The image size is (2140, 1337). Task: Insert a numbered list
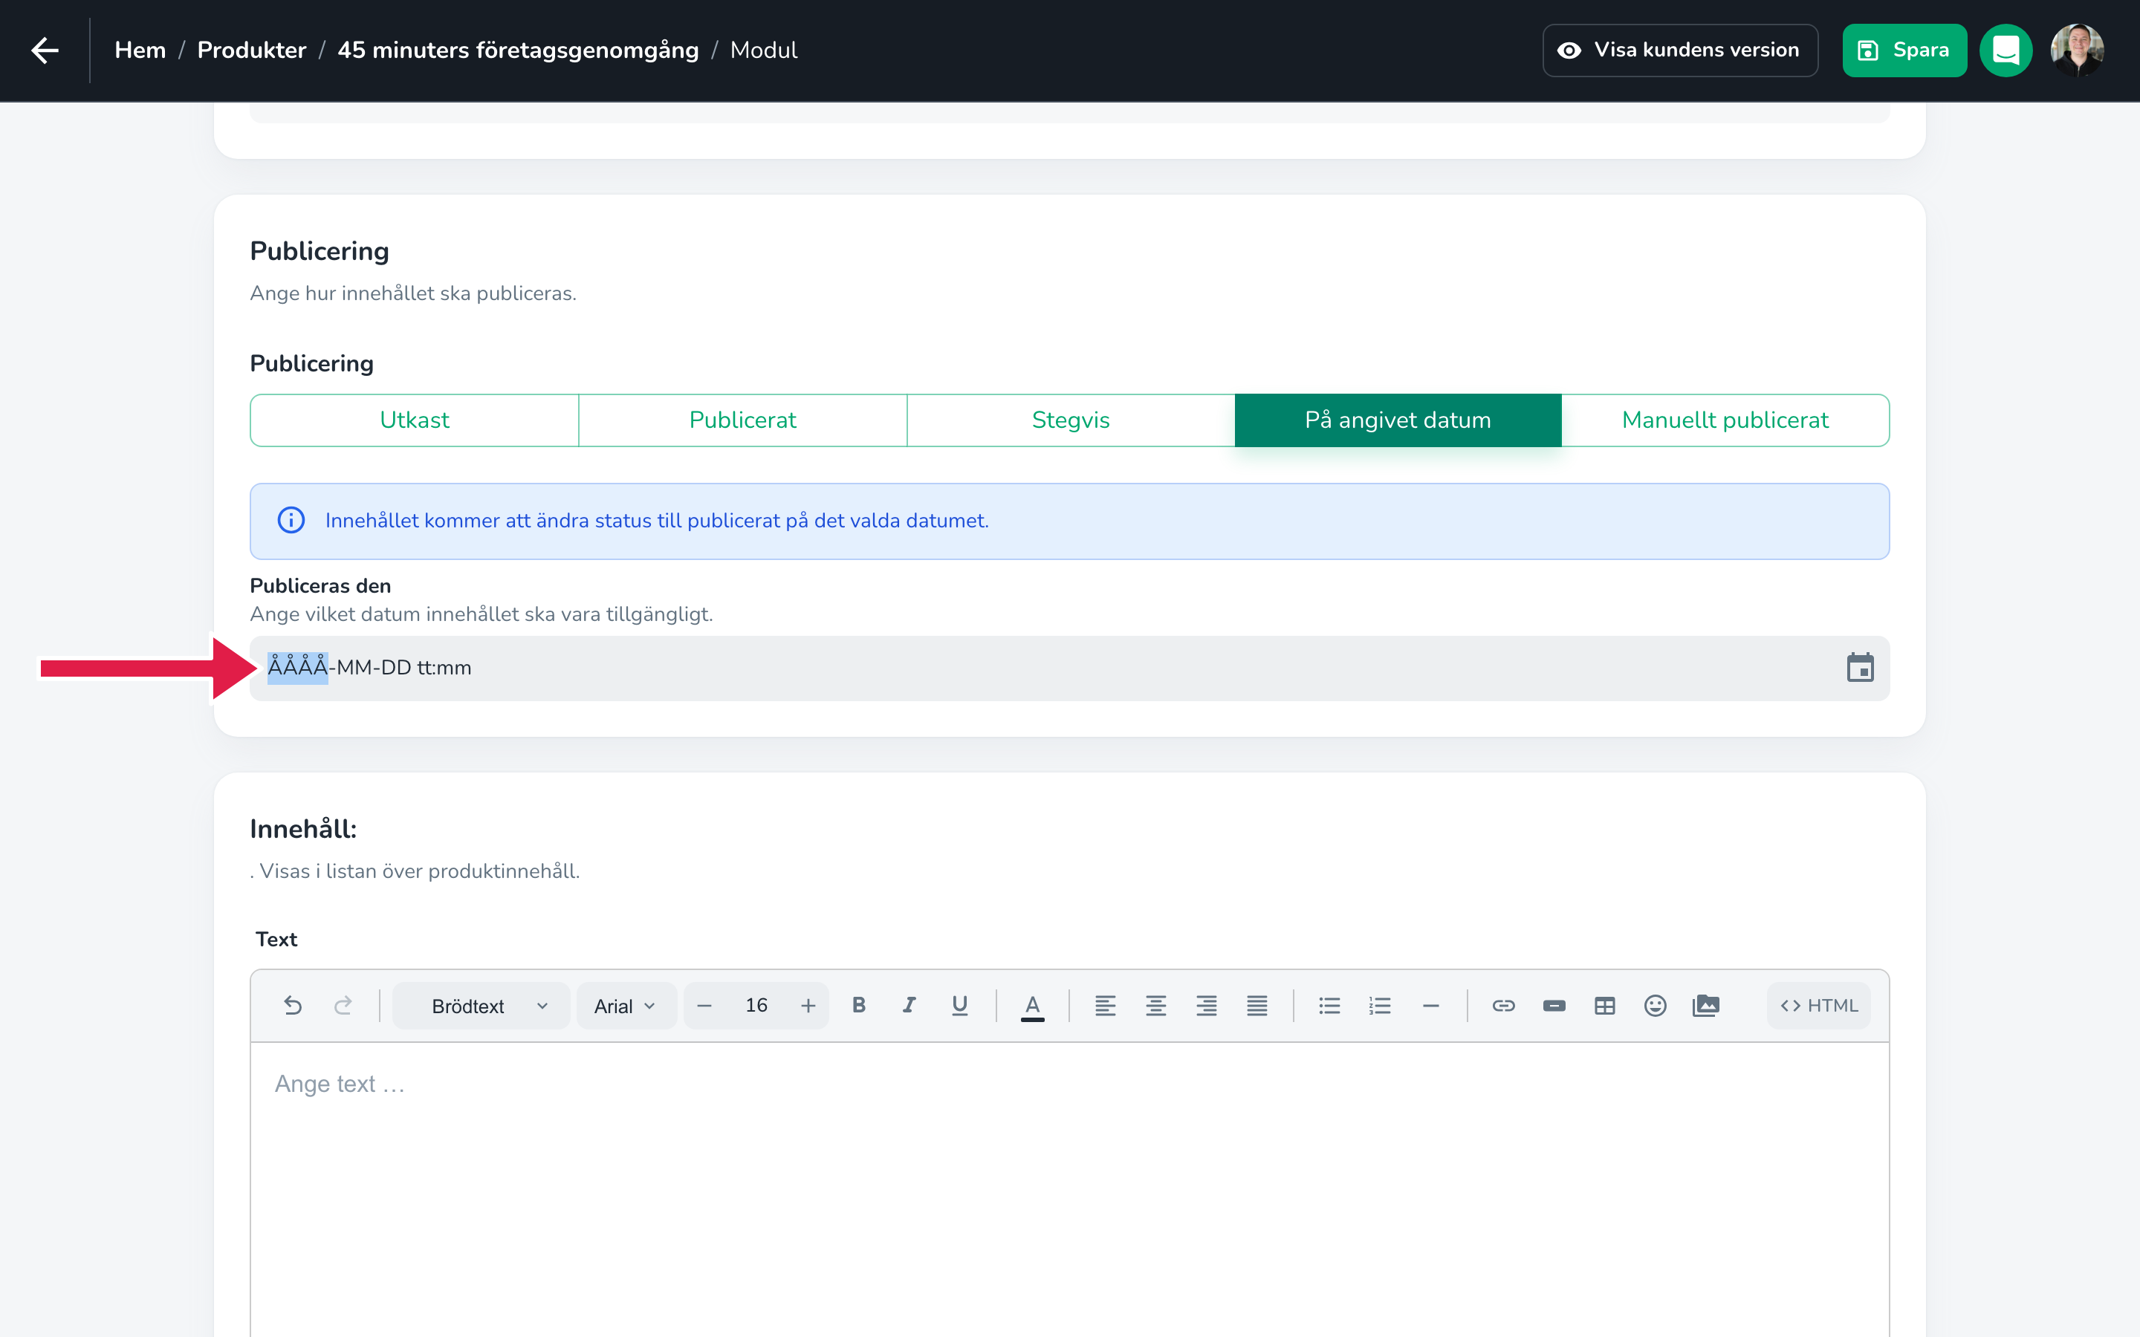[x=1380, y=1006]
